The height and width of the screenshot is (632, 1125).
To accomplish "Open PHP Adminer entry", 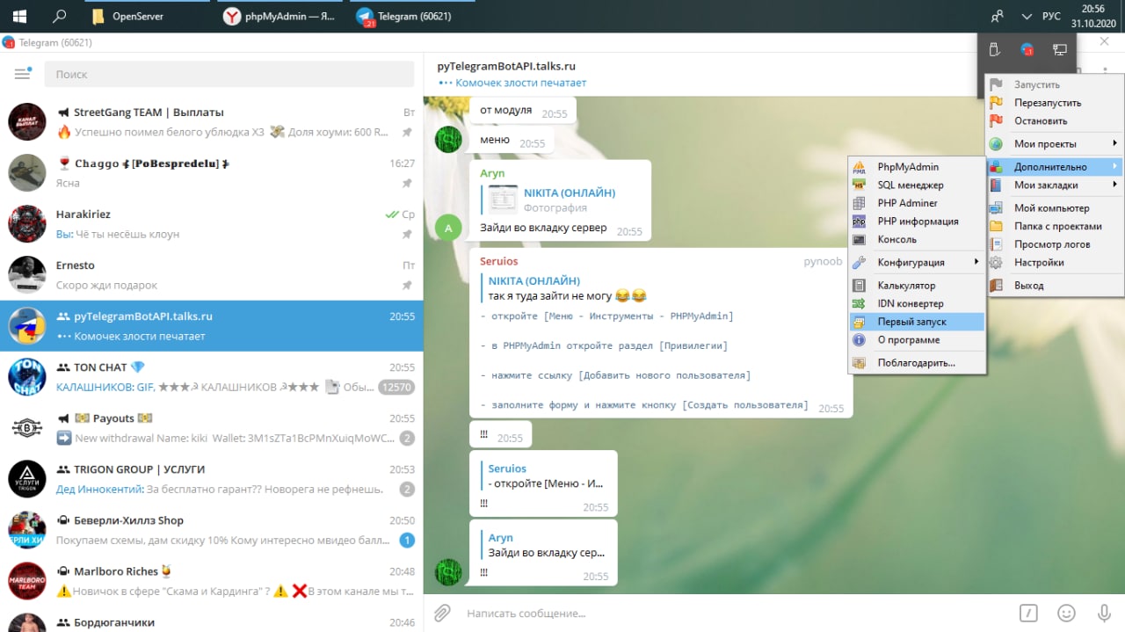I will click(x=917, y=203).
